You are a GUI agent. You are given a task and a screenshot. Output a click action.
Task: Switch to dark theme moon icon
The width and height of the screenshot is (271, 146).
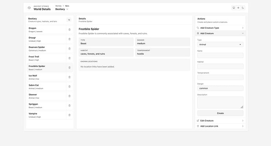tap(243, 8)
